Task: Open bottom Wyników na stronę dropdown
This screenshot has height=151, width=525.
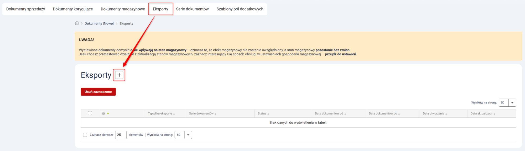Action: point(188,135)
